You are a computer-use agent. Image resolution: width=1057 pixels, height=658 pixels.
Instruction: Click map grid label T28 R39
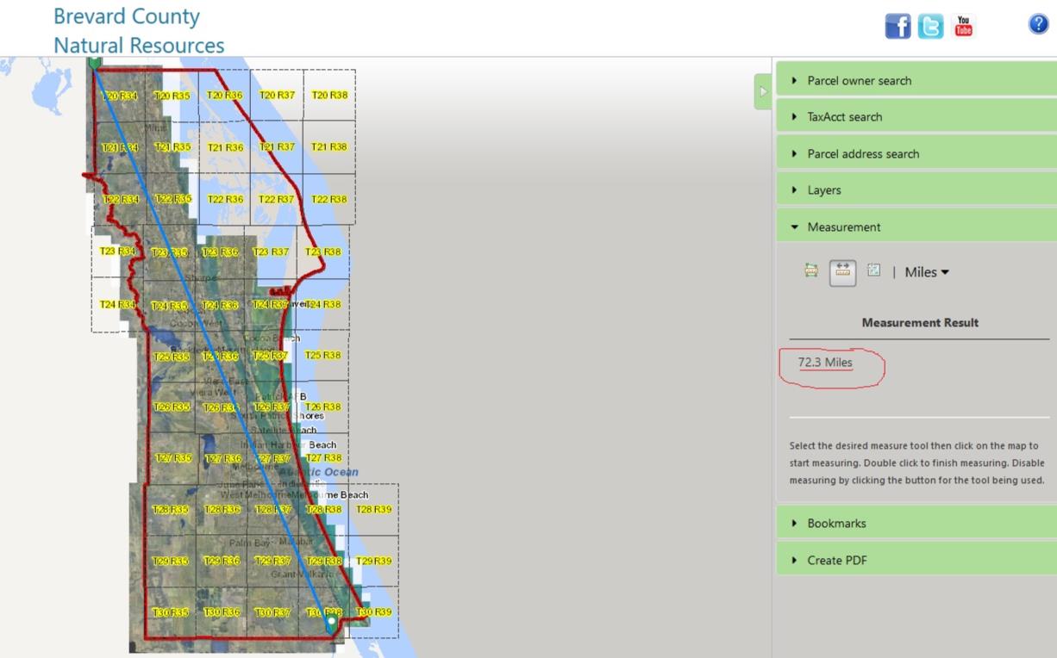pos(374,509)
